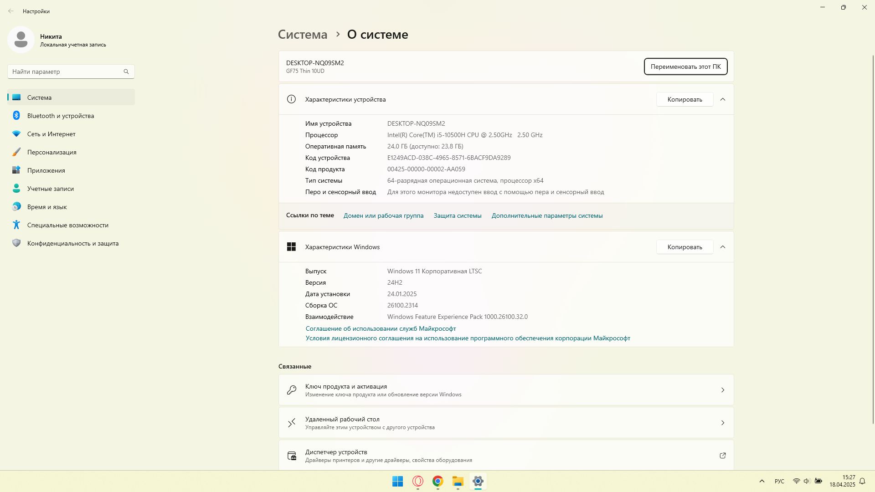Open Удаленный рабочий стол settings
This screenshot has height=492, width=875.
click(506, 423)
